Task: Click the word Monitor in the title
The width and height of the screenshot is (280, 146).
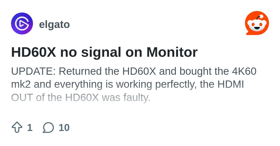Action: (x=172, y=52)
